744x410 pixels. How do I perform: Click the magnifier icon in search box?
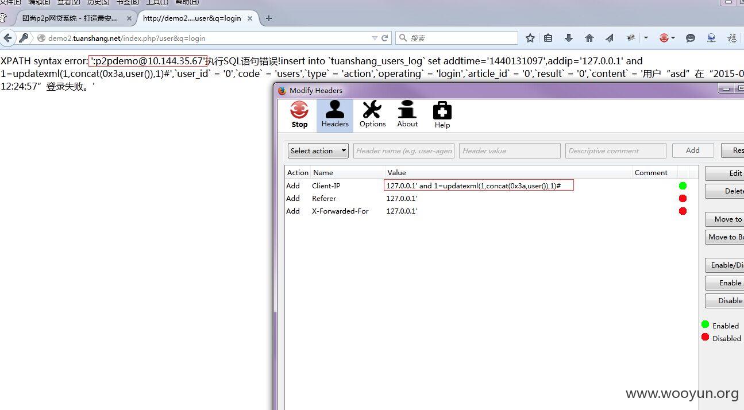coord(403,38)
